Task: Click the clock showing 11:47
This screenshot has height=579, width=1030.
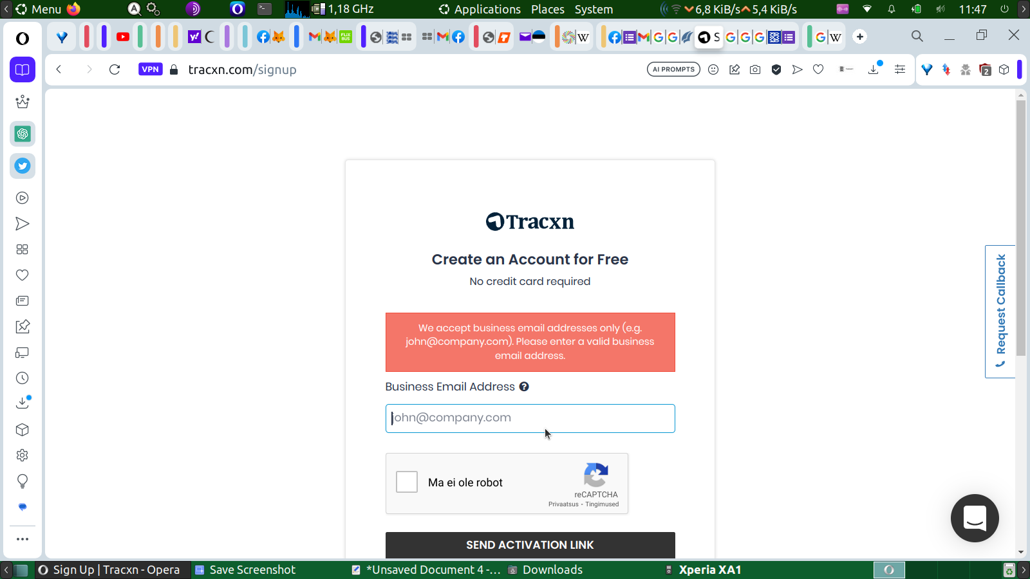Action: 973,9
